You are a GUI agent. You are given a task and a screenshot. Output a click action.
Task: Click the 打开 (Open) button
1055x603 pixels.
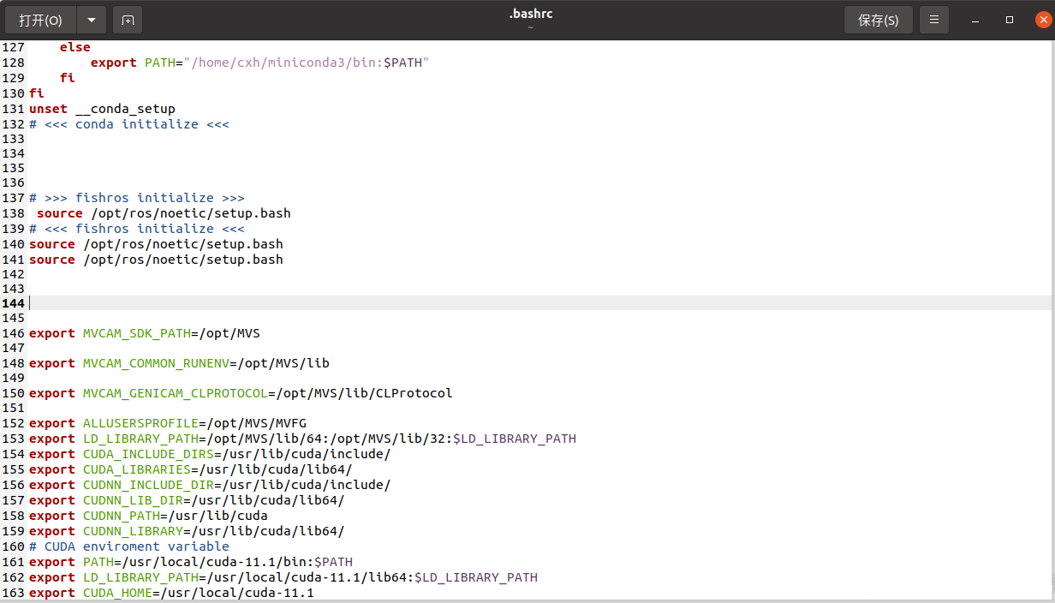(x=41, y=20)
